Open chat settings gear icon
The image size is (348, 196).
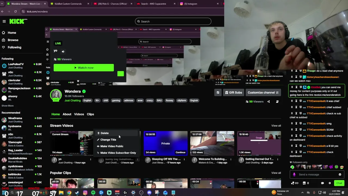coord(330,183)
